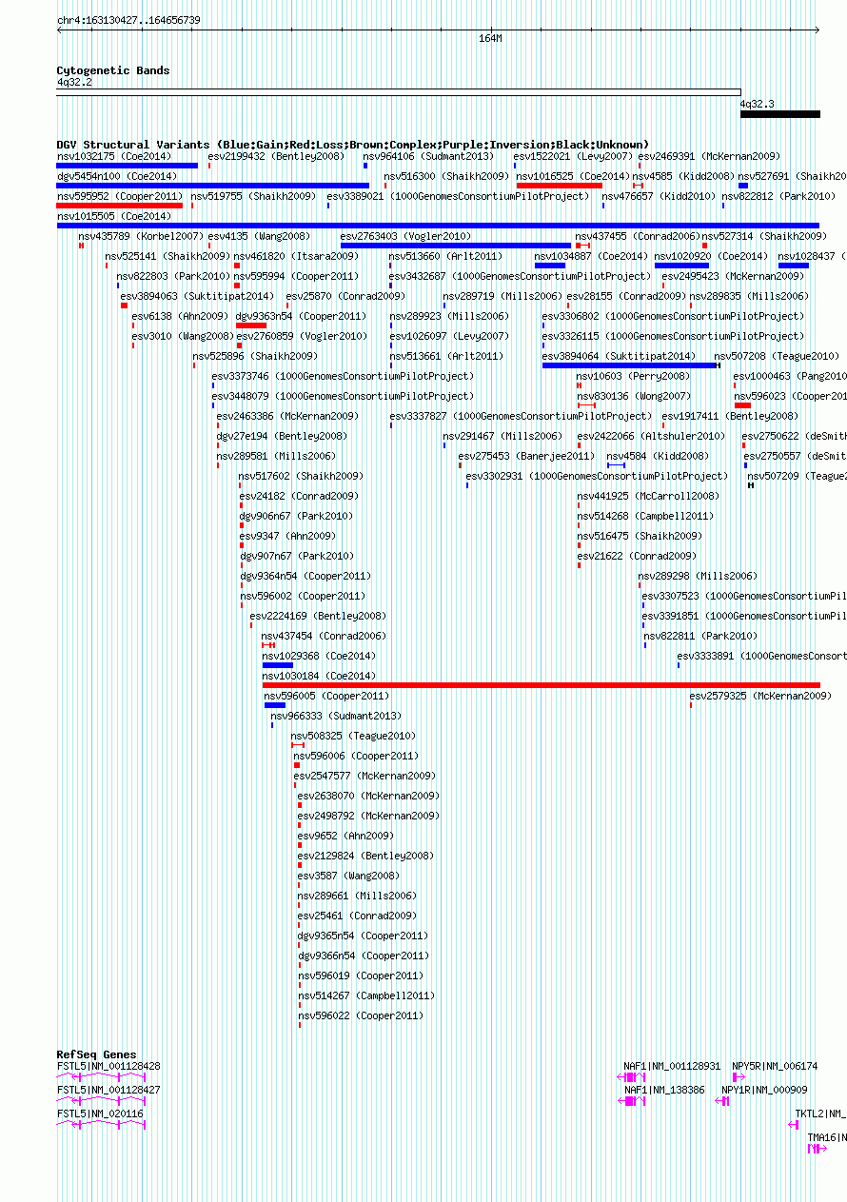Click variant esv4135 (Wang2008)
The image size is (847, 1202).
click(x=259, y=236)
